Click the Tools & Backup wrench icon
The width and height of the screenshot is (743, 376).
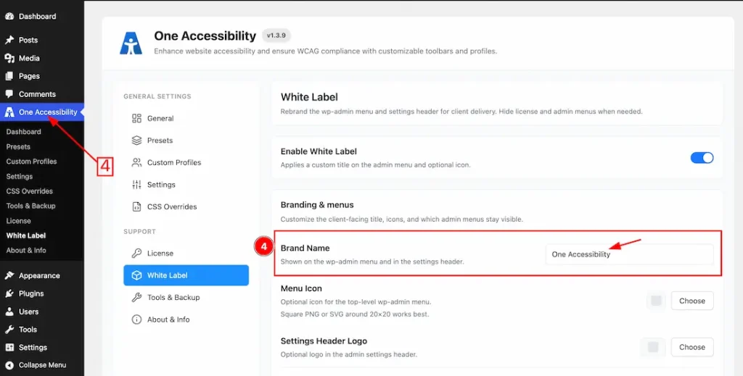click(x=136, y=297)
